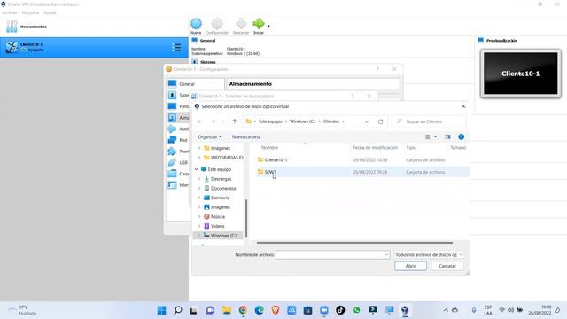Expand the address bar history dropdown
The image size is (567, 319).
[367, 121]
